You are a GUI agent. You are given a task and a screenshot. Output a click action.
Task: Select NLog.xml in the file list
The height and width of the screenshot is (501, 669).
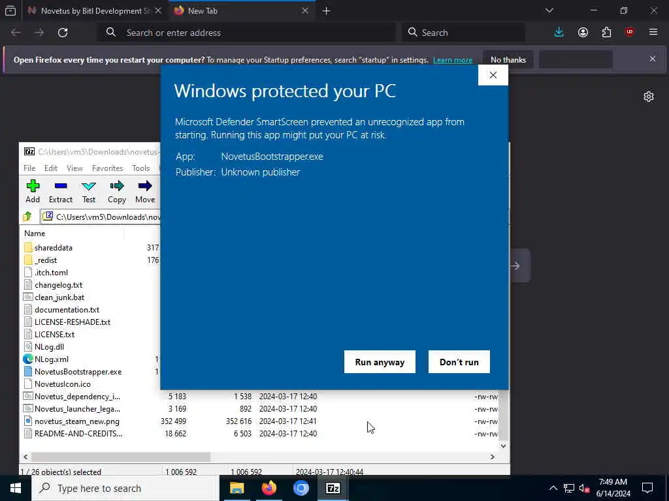click(x=52, y=359)
